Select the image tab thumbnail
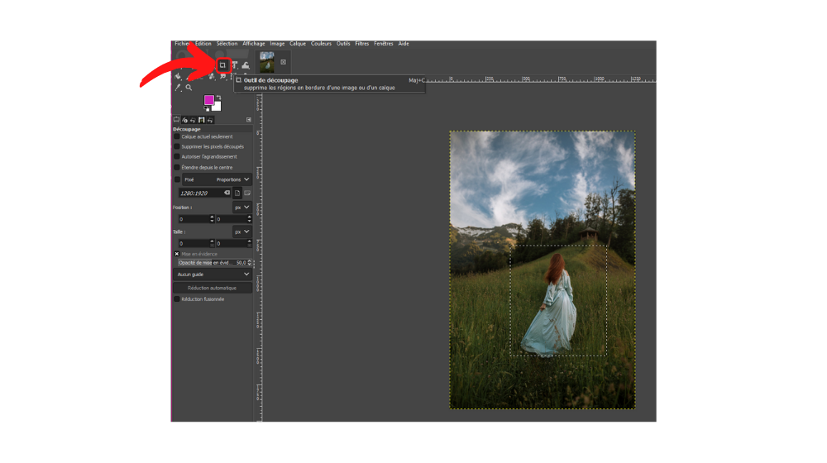The width and height of the screenshot is (827, 463). (267, 62)
